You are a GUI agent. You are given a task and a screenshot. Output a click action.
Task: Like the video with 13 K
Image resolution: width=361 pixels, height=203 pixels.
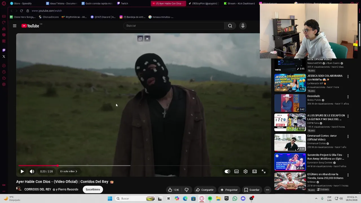tap(173, 190)
